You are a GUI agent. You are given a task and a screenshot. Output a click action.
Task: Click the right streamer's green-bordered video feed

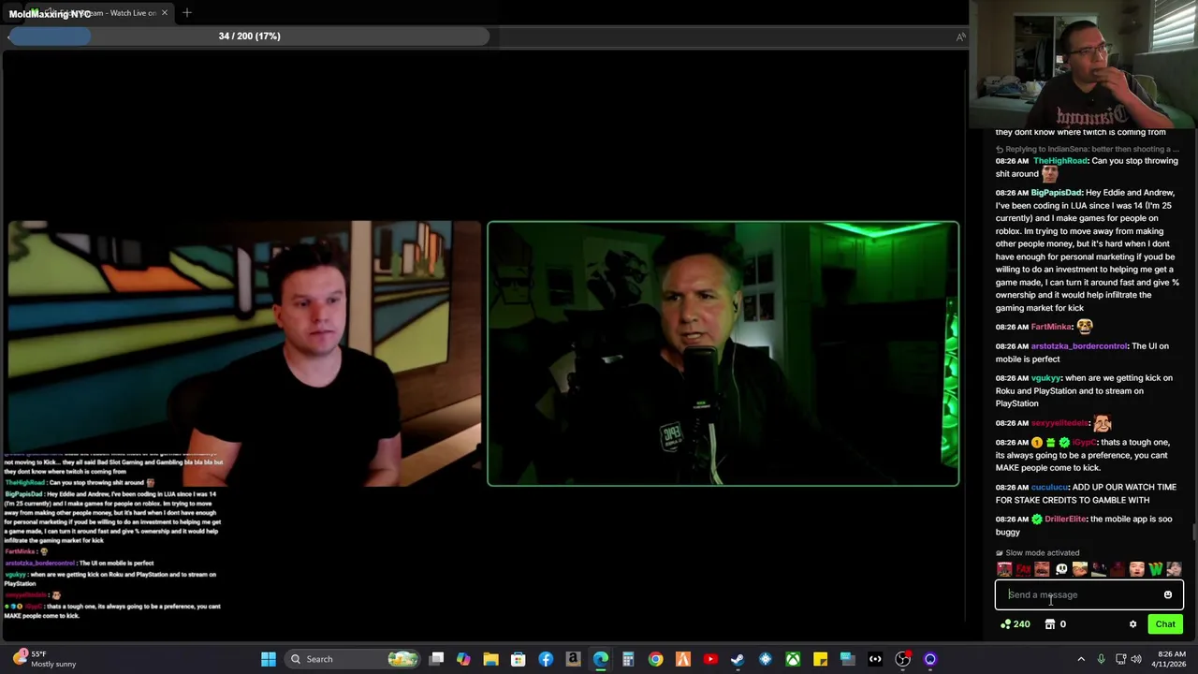point(723,354)
